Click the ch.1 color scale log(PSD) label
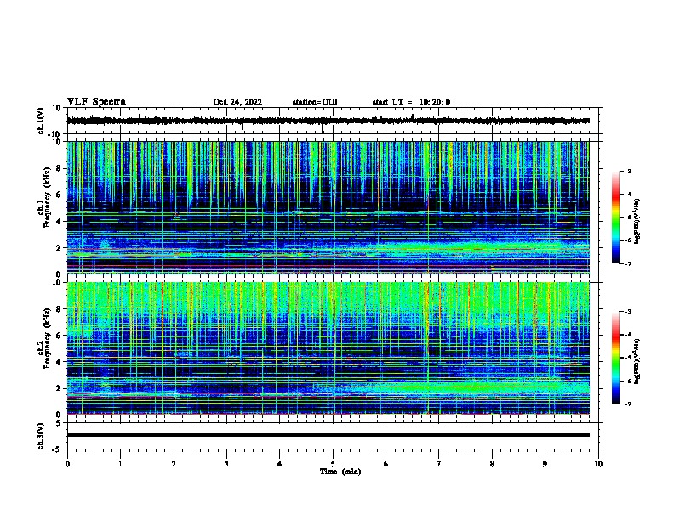This screenshot has height=520, width=674. point(637,221)
